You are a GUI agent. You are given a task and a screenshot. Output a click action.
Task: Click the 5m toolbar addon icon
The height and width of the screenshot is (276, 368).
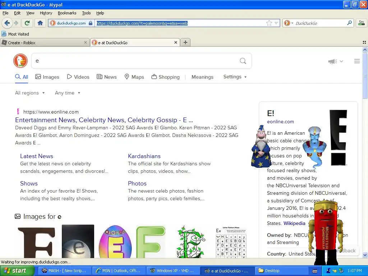coord(362,23)
